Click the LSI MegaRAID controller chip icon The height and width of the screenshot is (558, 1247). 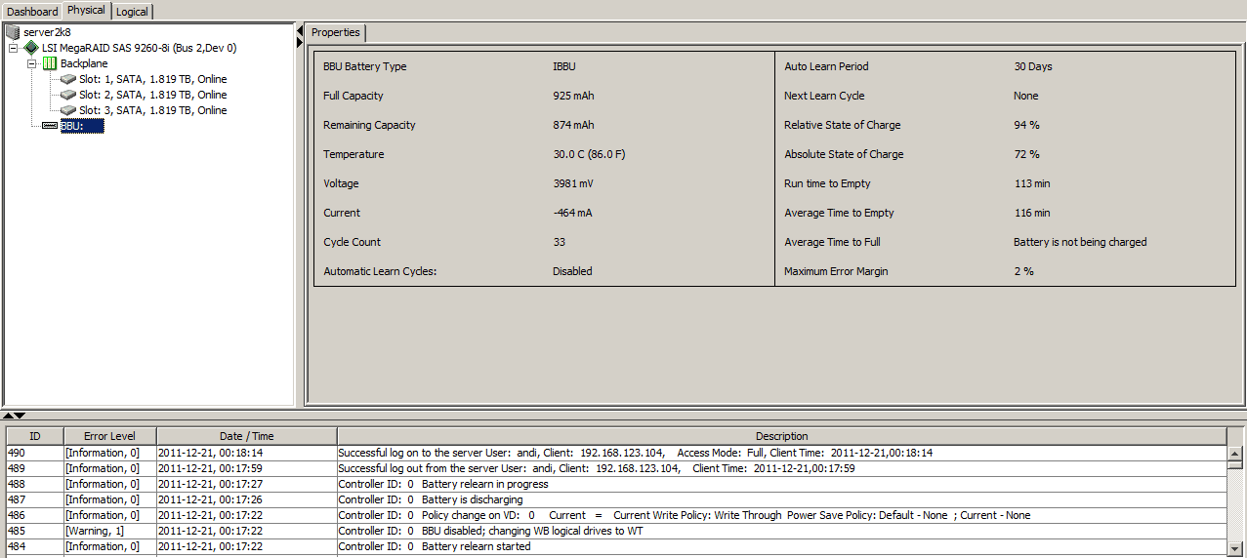(x=31, y=48)
